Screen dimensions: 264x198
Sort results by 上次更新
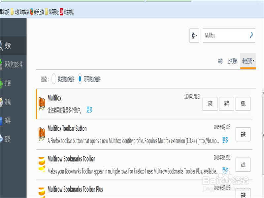click(x=232, y=61)
